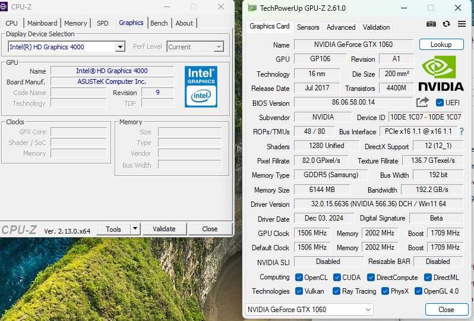This screenshot has height=321, width=474.
Task: Click the DirectX Support 12 (12_1) field
Action: pyautogui.click(x=438, y=146)
